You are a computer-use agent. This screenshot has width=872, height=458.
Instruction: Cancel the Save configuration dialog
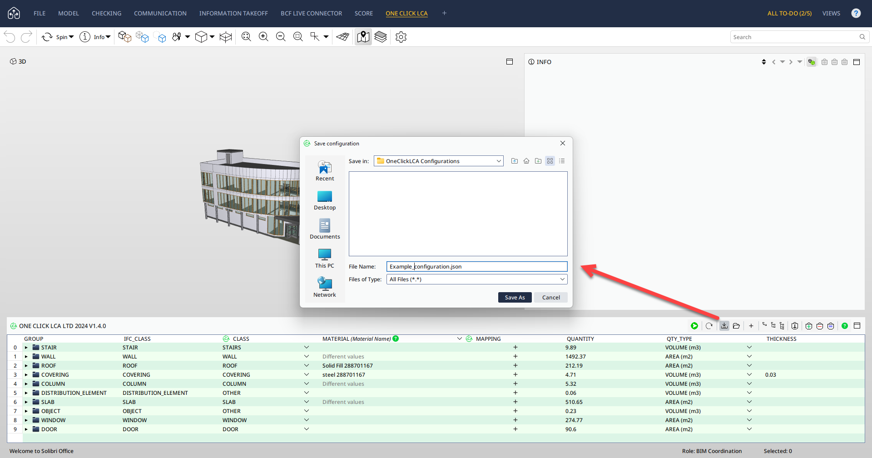pyautogui.click(x=551, y=297)
